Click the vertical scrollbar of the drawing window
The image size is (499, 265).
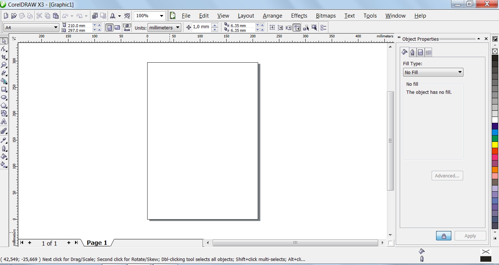tap(390, 141)
